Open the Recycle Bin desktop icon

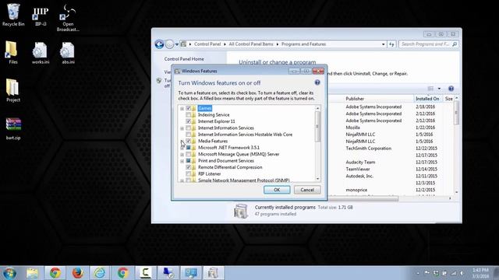point(13,15)
